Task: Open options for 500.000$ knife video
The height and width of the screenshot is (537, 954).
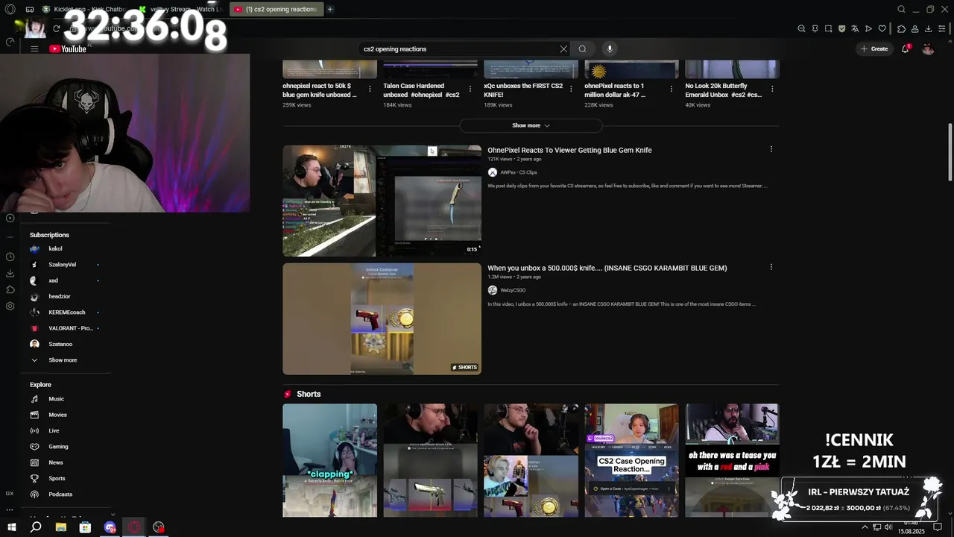Action: coord(771,267)
